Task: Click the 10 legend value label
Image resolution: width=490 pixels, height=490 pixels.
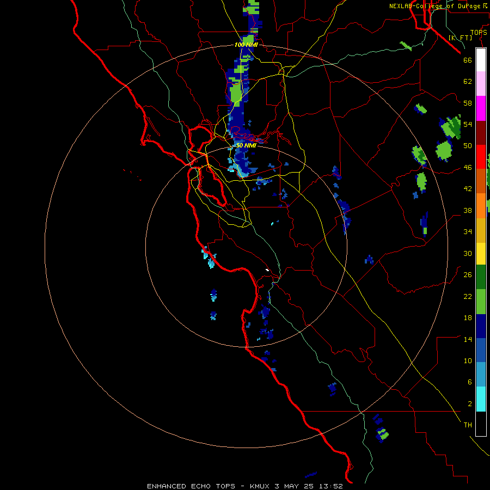Action: [x=468, y=361]
